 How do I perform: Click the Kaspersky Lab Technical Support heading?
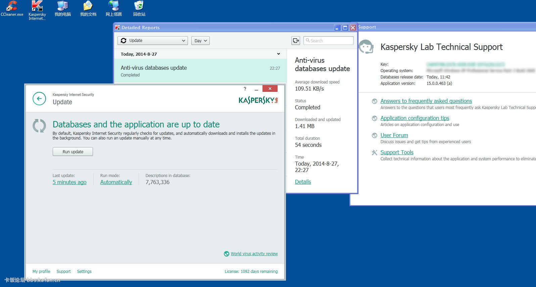pos(441,47)
